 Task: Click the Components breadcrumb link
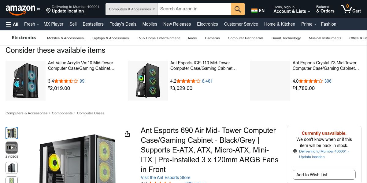[x=62, y=113]
